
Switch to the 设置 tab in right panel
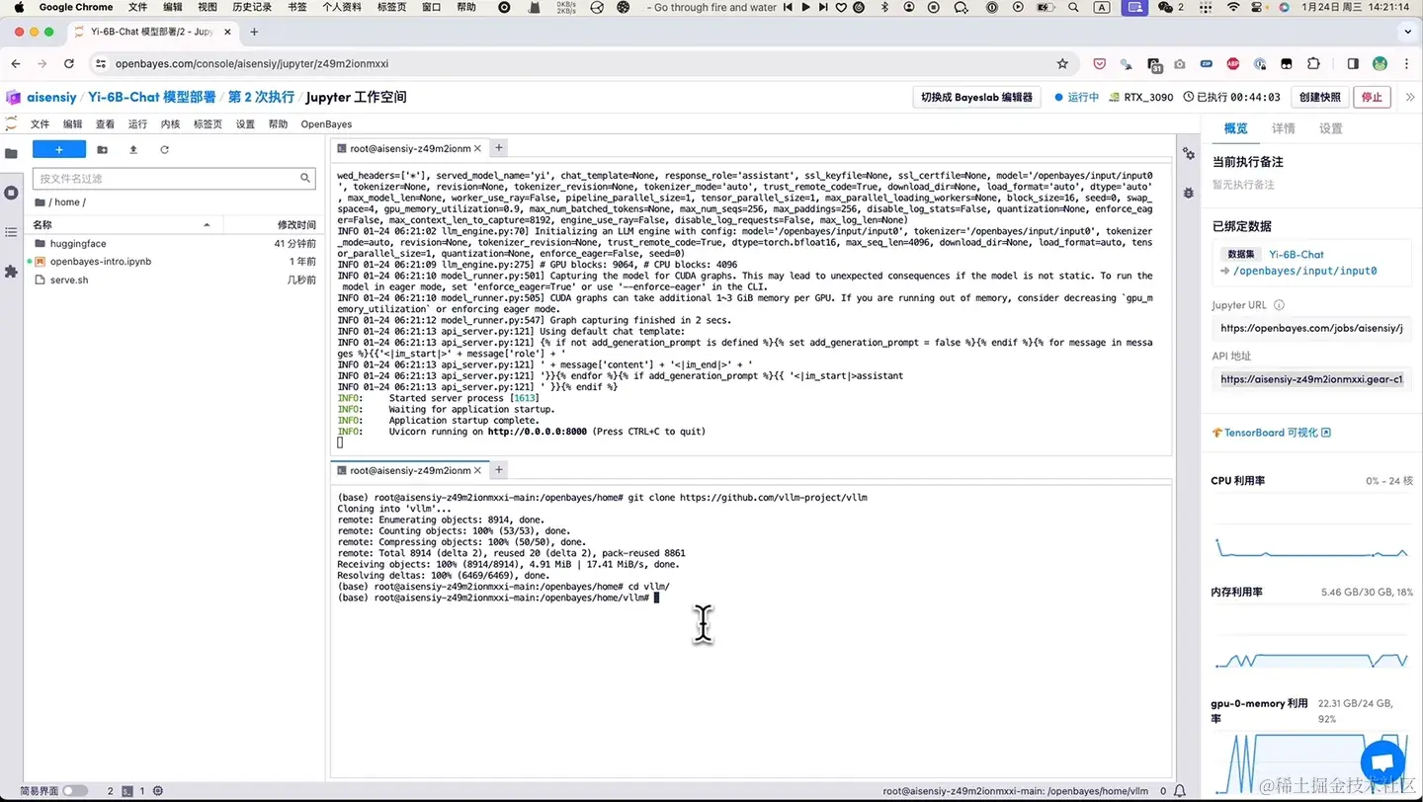(x=1331, y=128)
